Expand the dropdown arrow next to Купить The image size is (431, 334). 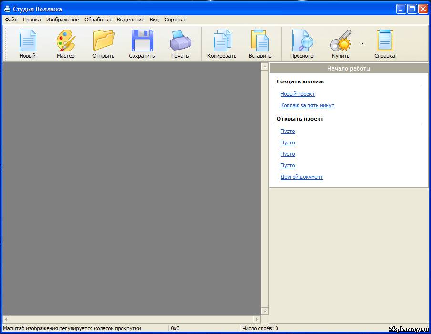point(362,43)
